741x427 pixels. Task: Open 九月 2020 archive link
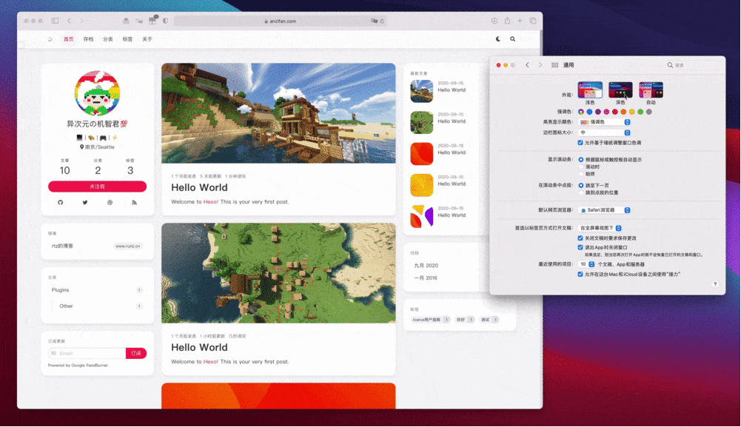(426, 266)
